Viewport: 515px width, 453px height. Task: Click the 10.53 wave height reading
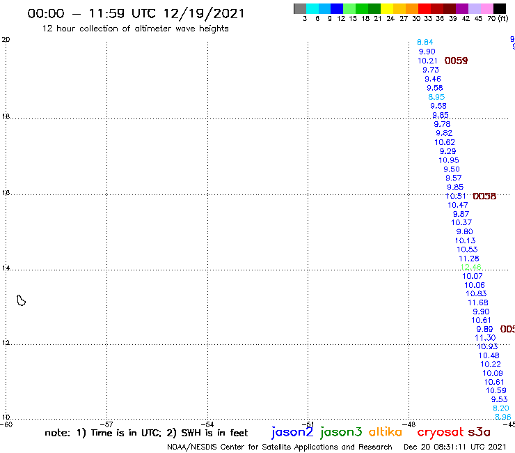[467, 249]
